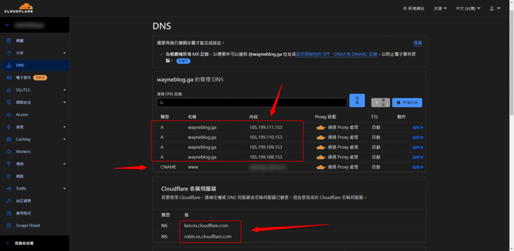Viewport: 514px width, 251px height.
Task: Click the 概觀 overview icon in sidebar
Action: click(9, 41)
